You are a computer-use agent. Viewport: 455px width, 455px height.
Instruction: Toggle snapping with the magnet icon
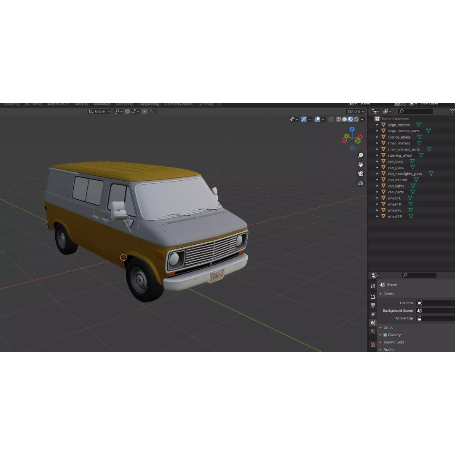pos(127,111)
